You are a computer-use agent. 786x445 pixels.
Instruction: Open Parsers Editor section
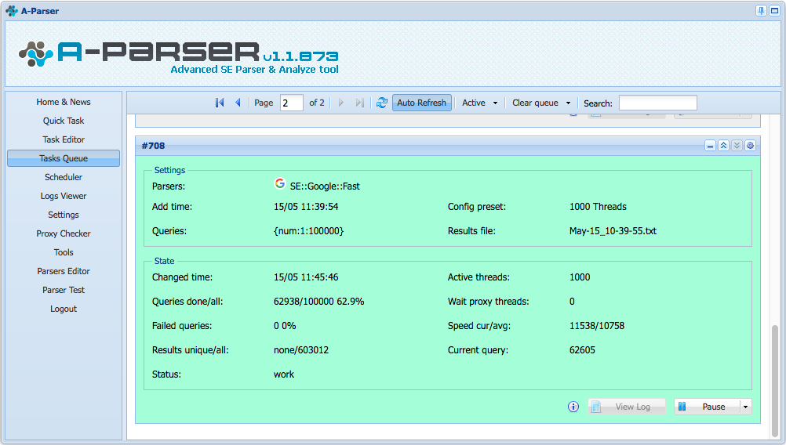64,271
